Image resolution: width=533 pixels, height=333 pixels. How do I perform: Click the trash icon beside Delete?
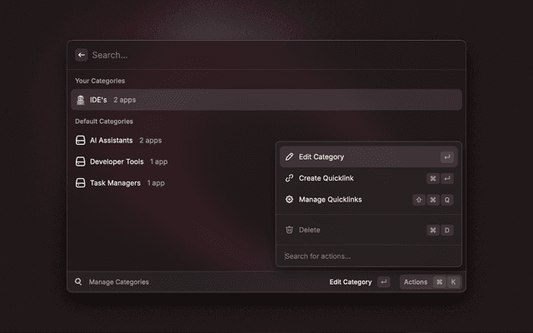(289, 230)
